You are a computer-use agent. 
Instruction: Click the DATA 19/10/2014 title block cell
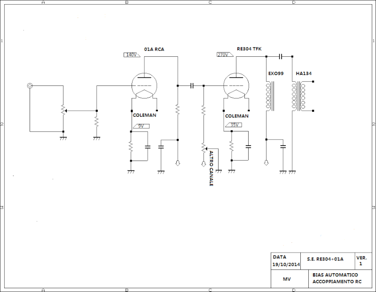pos(286,261)
